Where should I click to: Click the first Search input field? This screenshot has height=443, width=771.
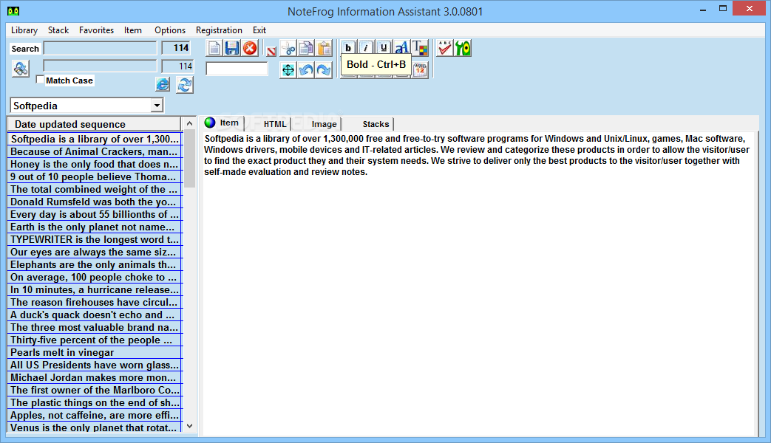101,48
